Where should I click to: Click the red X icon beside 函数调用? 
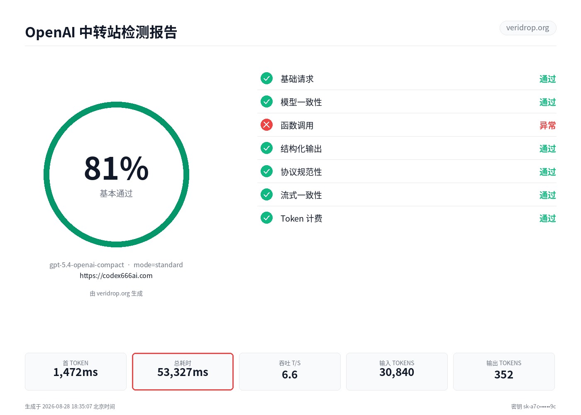point(266,125)
